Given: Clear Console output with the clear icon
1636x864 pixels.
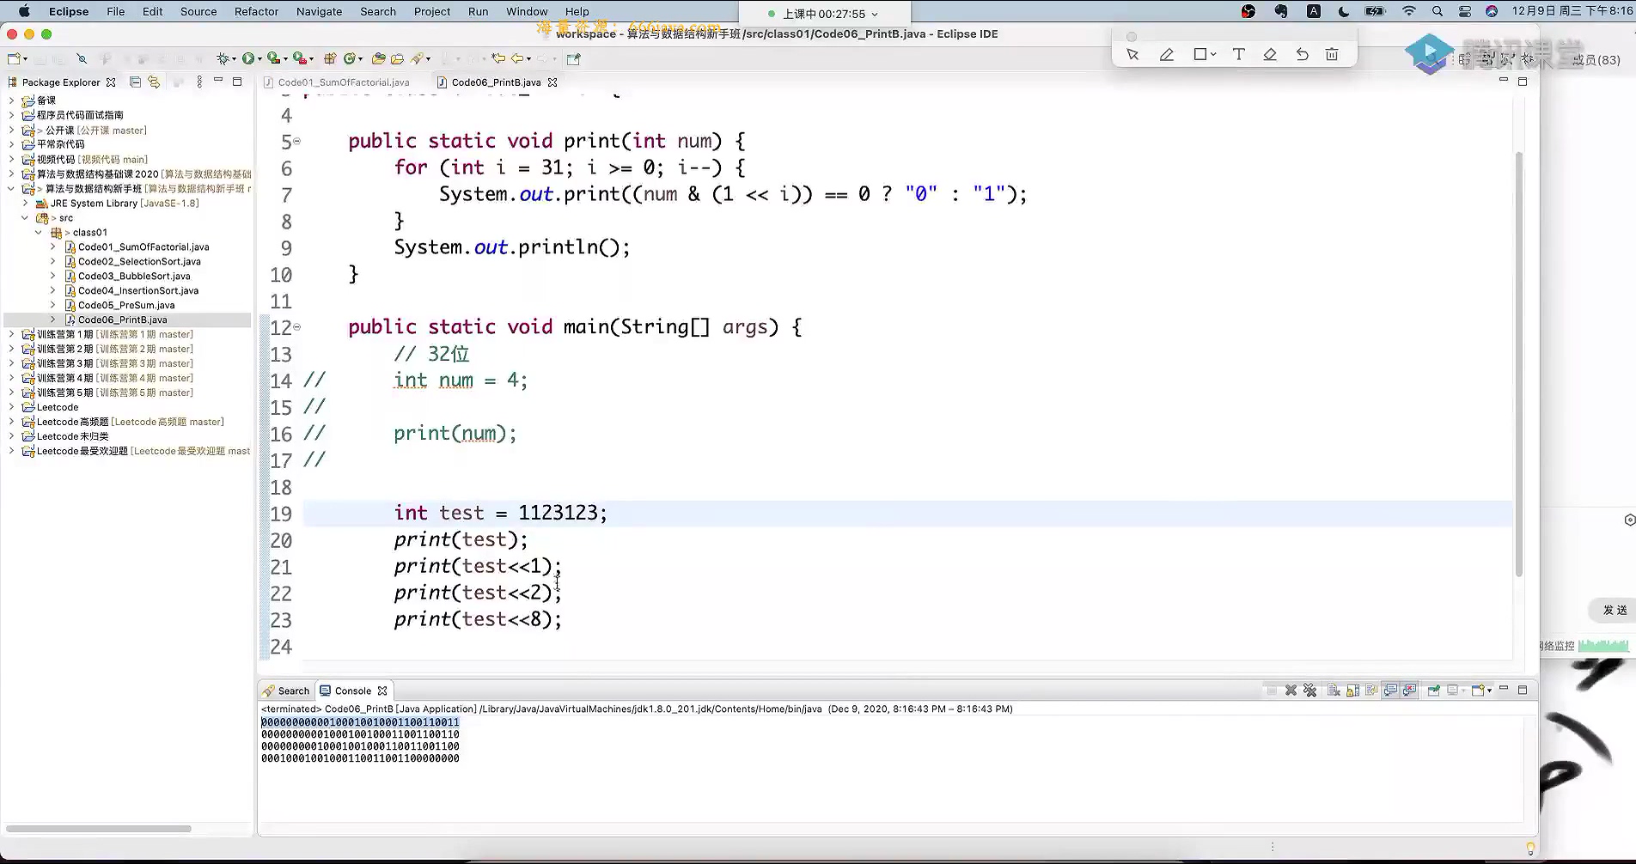Looking at the screenshot, I should coord(1334,691).
